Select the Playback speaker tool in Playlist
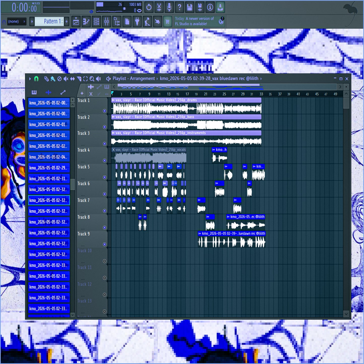The image size is (364, 364). 98,79
